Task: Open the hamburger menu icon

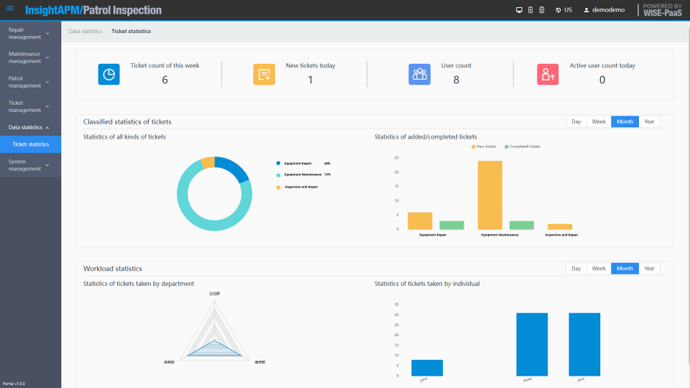Action: point(9,9)
